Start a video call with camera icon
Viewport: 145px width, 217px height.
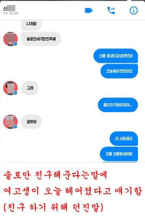(x=88, y=11)
